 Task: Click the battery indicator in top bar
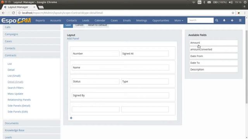coord(220,2)
